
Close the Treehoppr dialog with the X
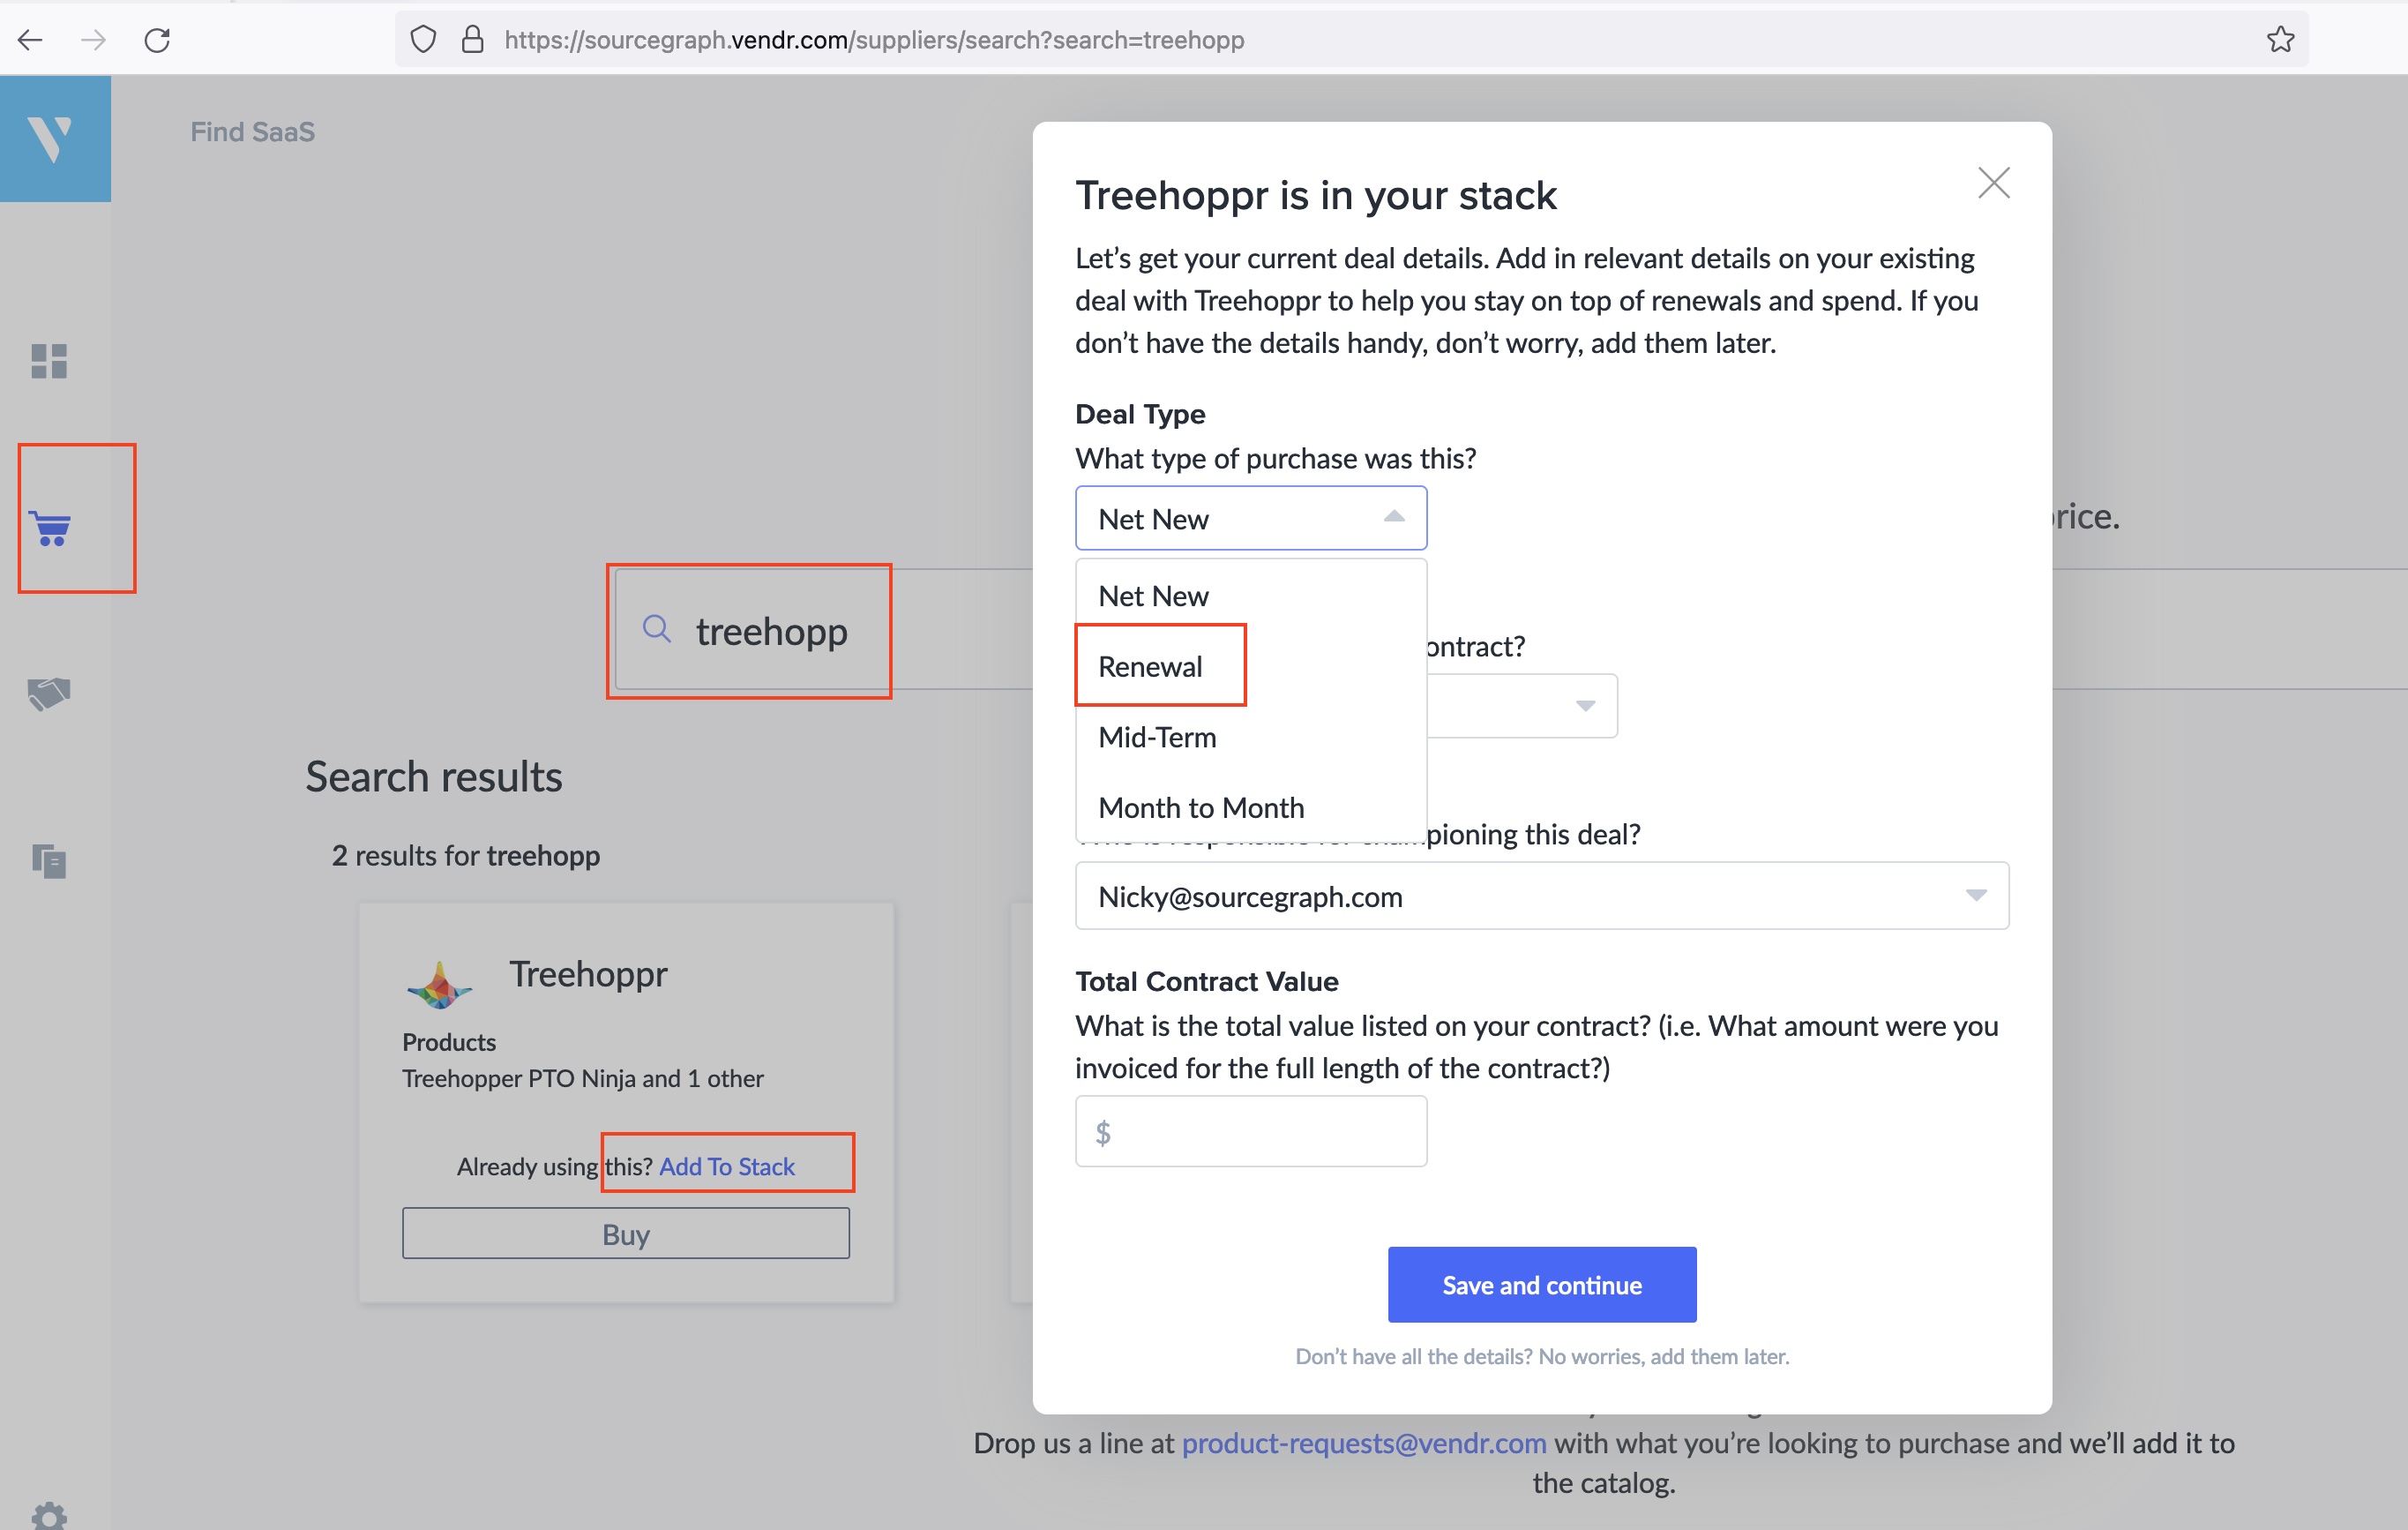pos(1993,184)
